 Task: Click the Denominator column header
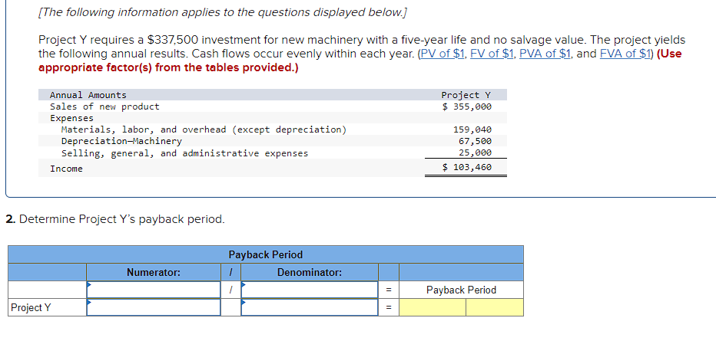click(310, 272)
